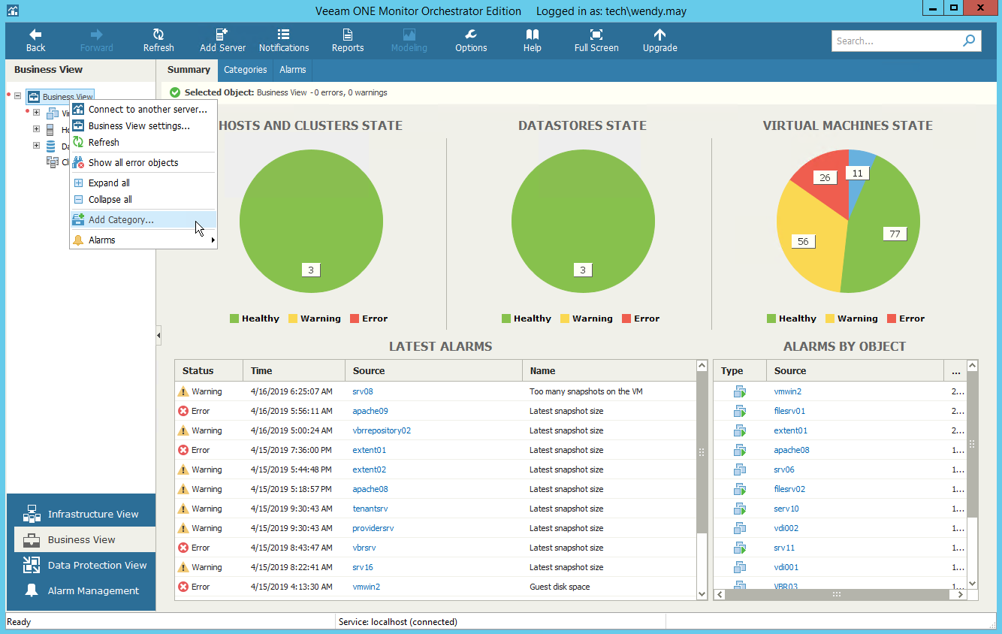The height and width of the screenshot is (634, 1002).
Task: Click the Data Protection View icon
Action: pyautogui.click(x=32, y=566)
